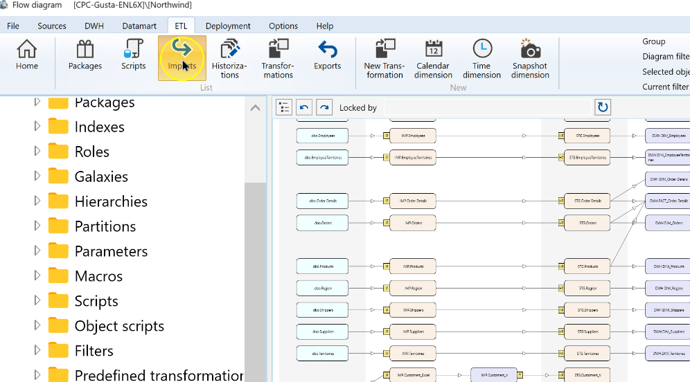
Task: Redo the diagram action
Action: [x=324, y=107]
